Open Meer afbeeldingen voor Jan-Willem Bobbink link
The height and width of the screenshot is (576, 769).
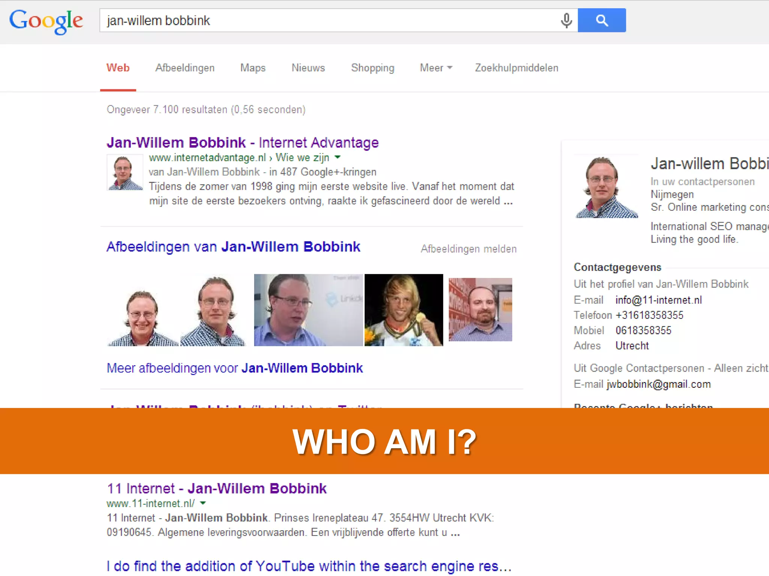[235, 368]
